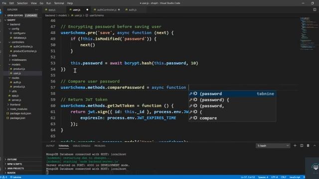The height and width of the screenshot is (179, 319).
Task: Click the errors and warnings status indicator
Action: tap(4, 177)
